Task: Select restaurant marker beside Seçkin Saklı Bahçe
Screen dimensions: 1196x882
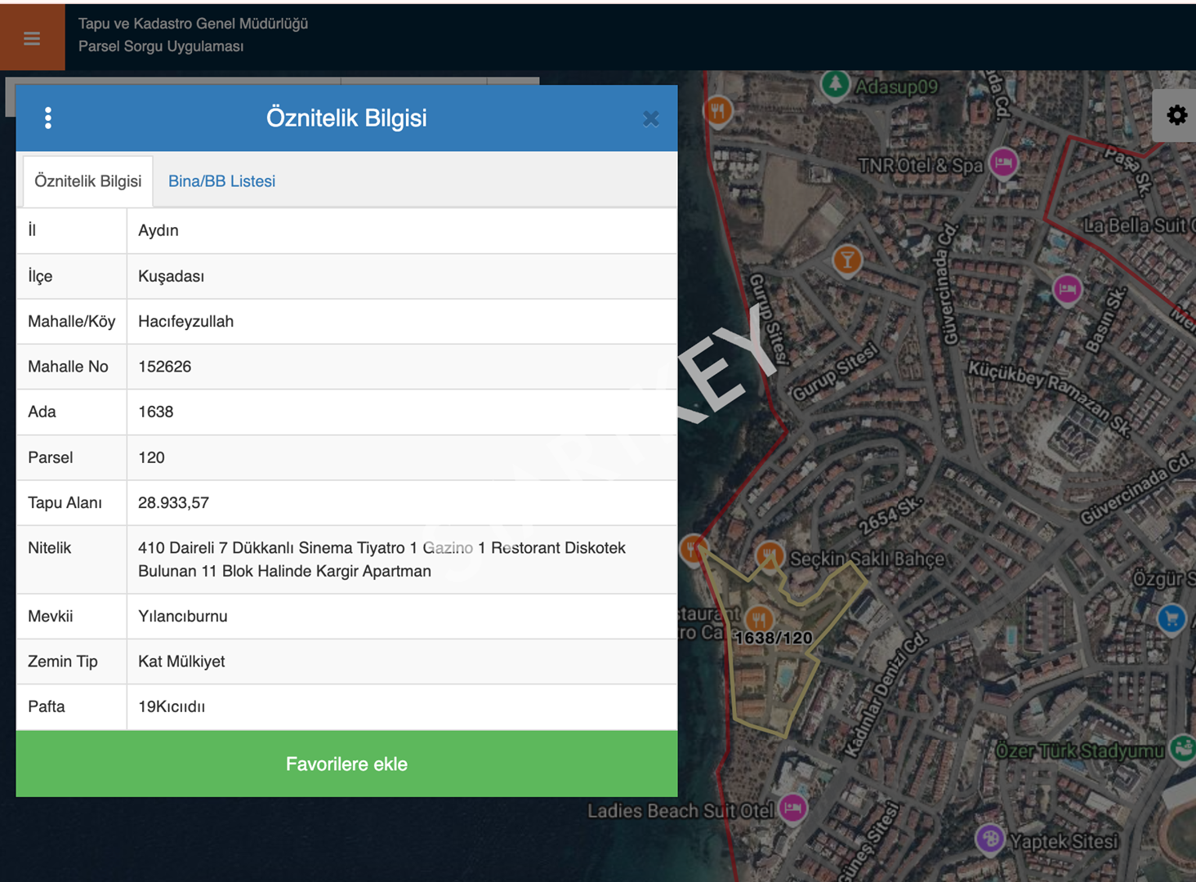Action: pyautogui.click(x=770, y=556)
